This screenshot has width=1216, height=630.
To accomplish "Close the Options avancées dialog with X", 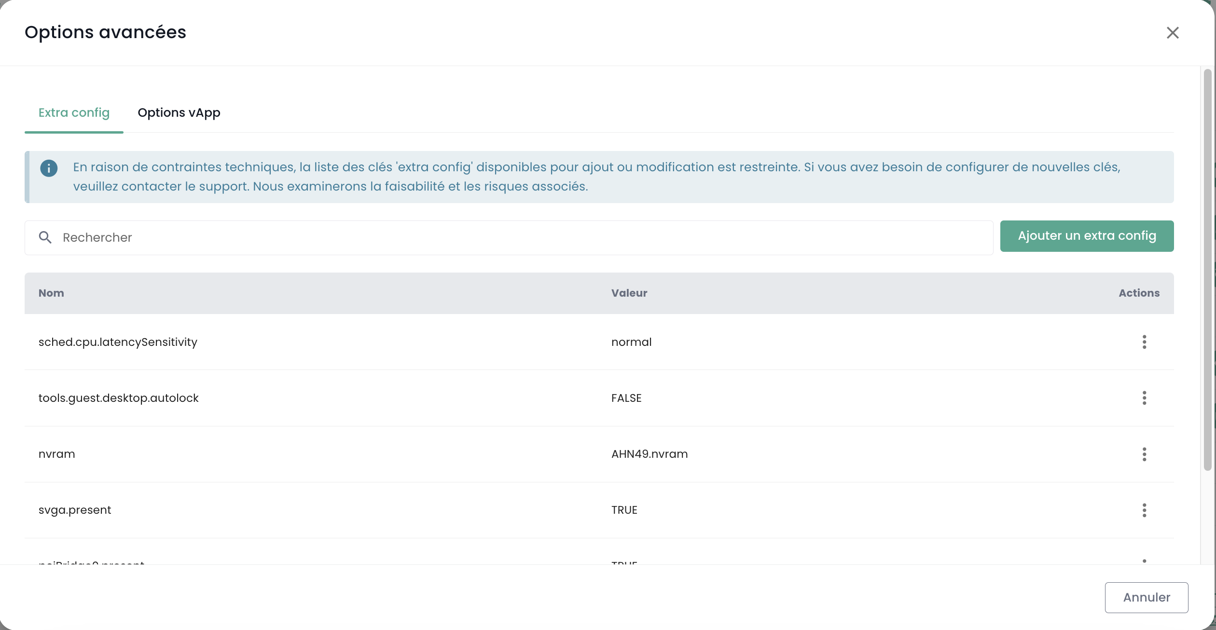I will [1173, 33].
